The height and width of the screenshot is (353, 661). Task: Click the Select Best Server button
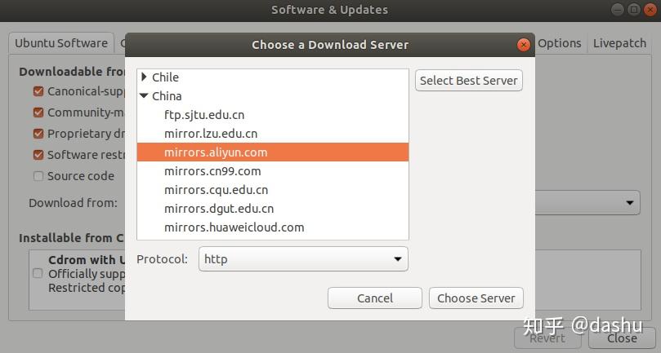tap(469, 80)
